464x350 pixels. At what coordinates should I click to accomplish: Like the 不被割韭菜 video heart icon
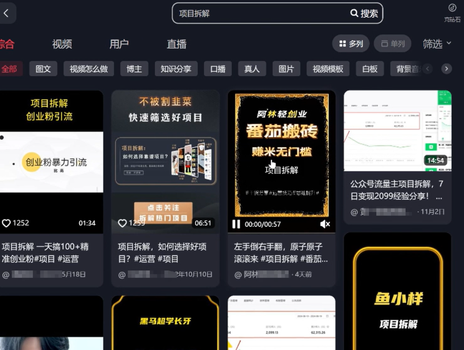pos(122,223)
